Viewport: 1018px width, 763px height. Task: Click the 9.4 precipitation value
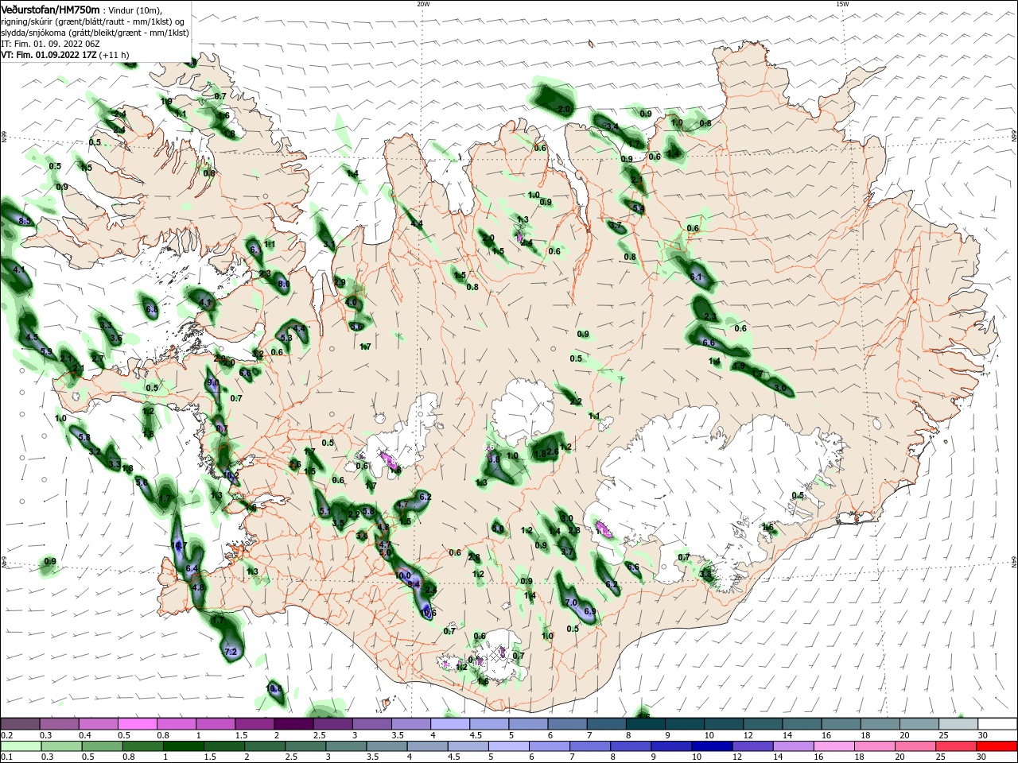tap(414, 584)
